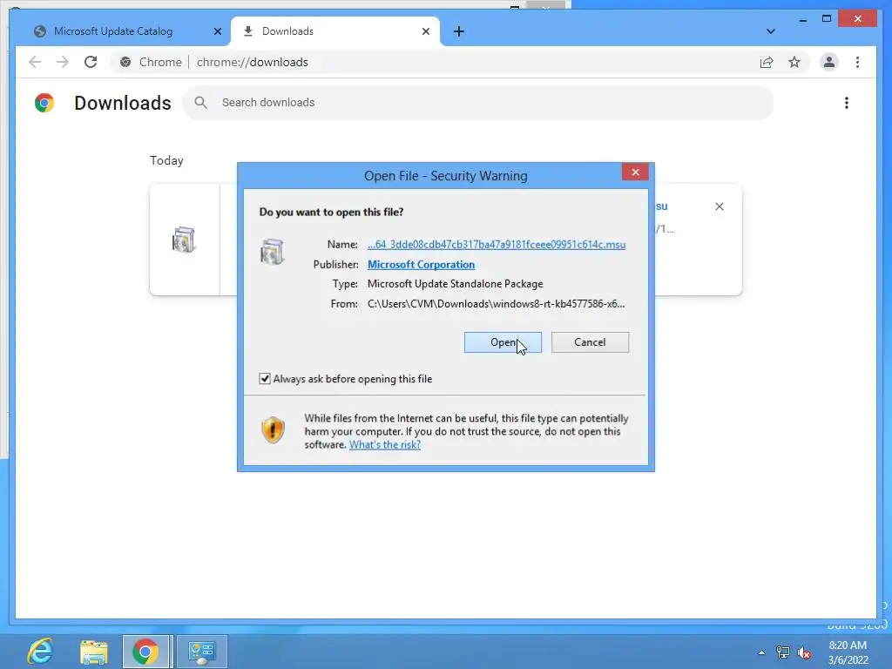
Task: Bookmark this page with star icon
Action: 794,62
